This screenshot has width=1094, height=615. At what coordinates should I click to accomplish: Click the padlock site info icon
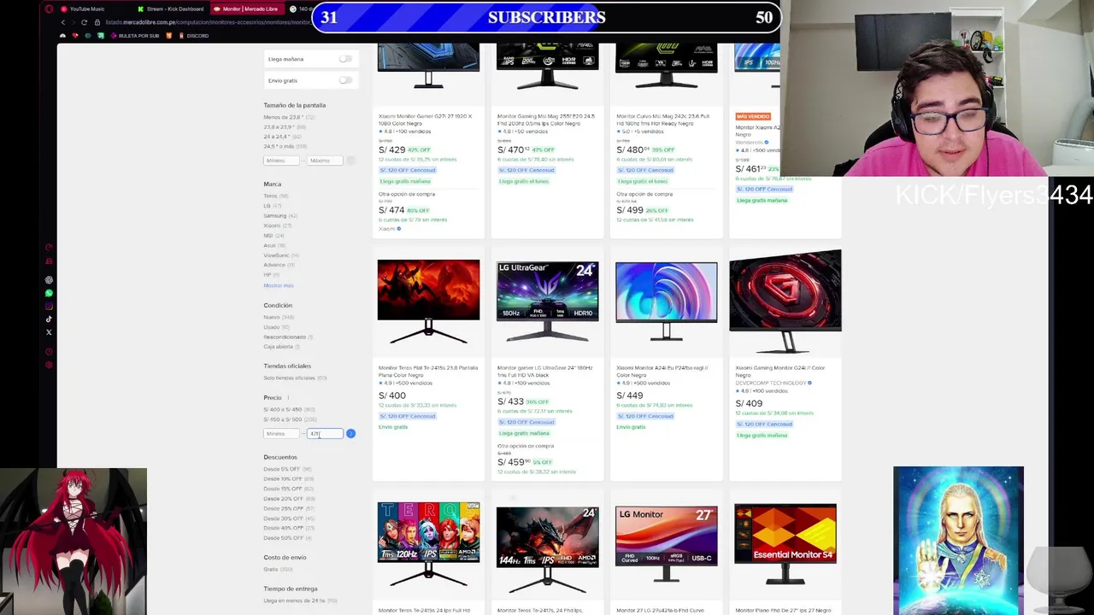[97, 21]
